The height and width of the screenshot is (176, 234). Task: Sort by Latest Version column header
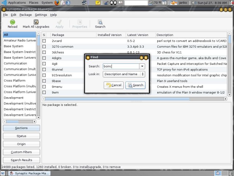point(140,35)
